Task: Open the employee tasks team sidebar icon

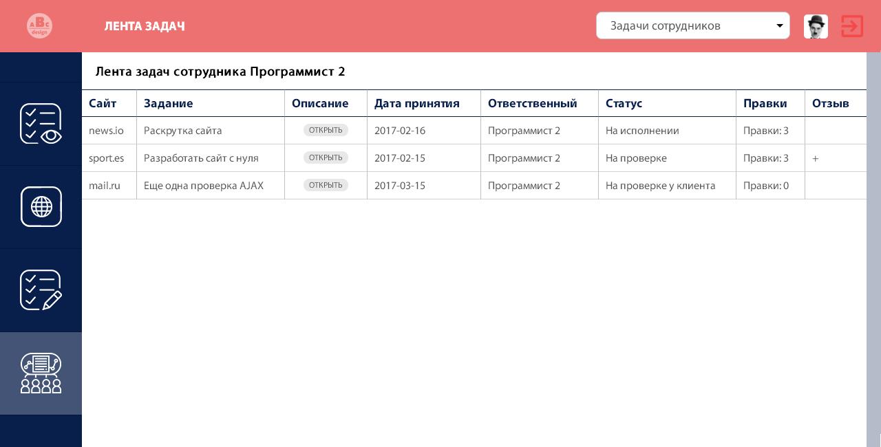Action: [41, 373]
